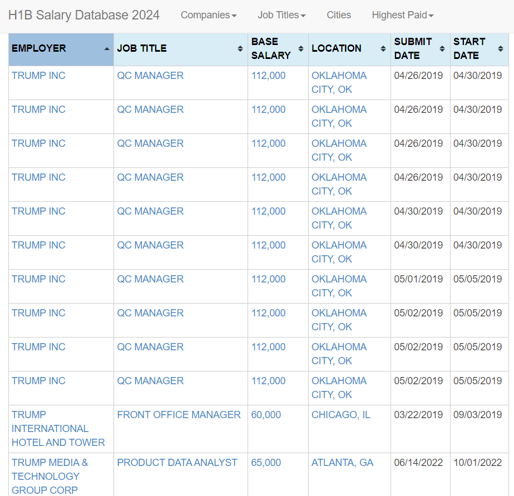Sort table by Location column
Viewport: 514px width, 496px height.
click(349, 49)
